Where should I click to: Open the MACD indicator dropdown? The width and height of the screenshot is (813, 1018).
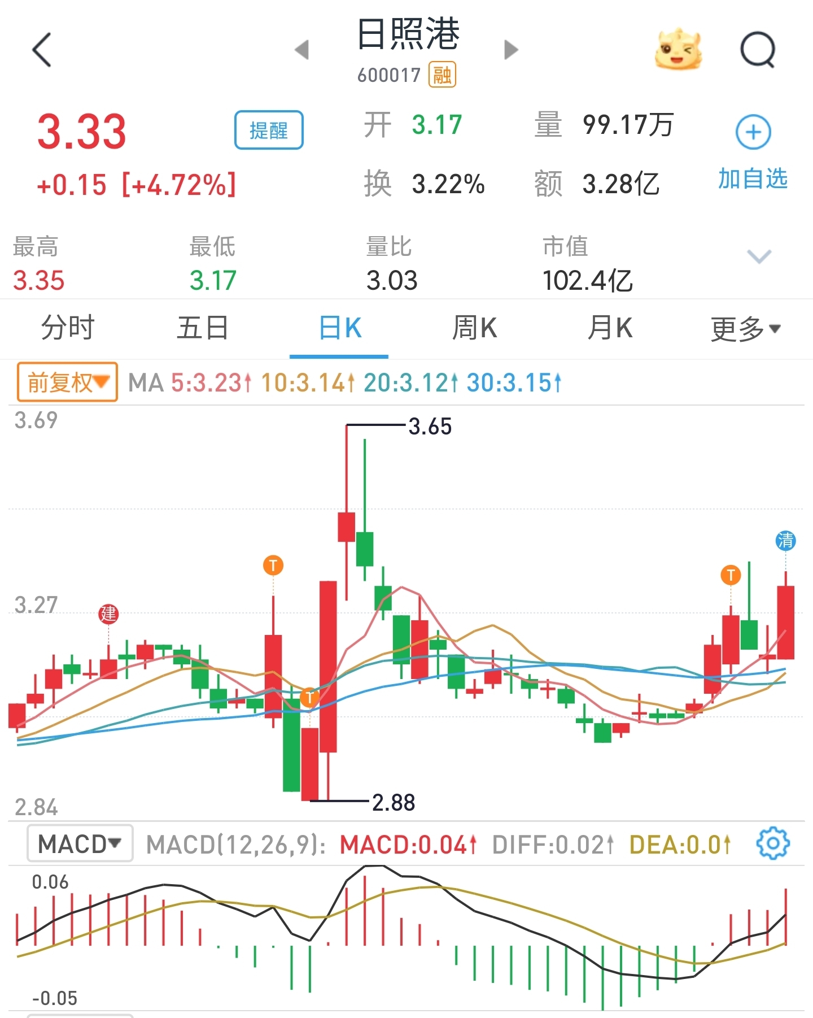[80, 844]
